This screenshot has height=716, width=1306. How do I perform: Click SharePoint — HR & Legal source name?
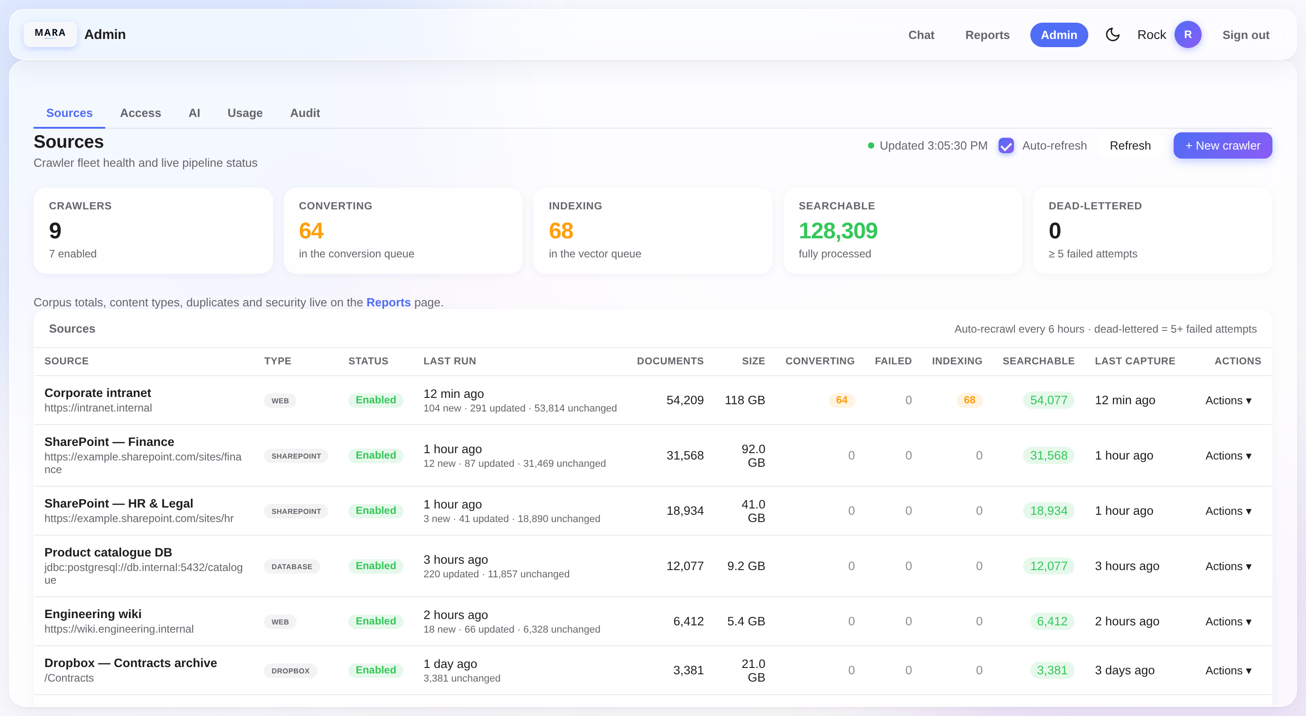(119, 503)
